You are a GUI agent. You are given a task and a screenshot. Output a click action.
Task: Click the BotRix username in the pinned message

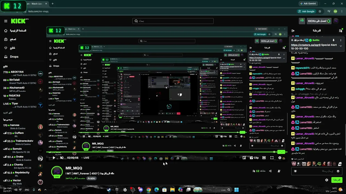tap(316, 40)
